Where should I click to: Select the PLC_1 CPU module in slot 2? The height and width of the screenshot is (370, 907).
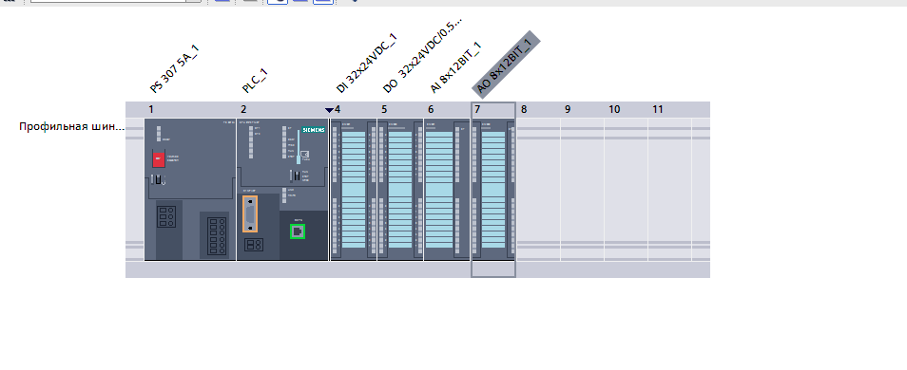pos(282,190)
